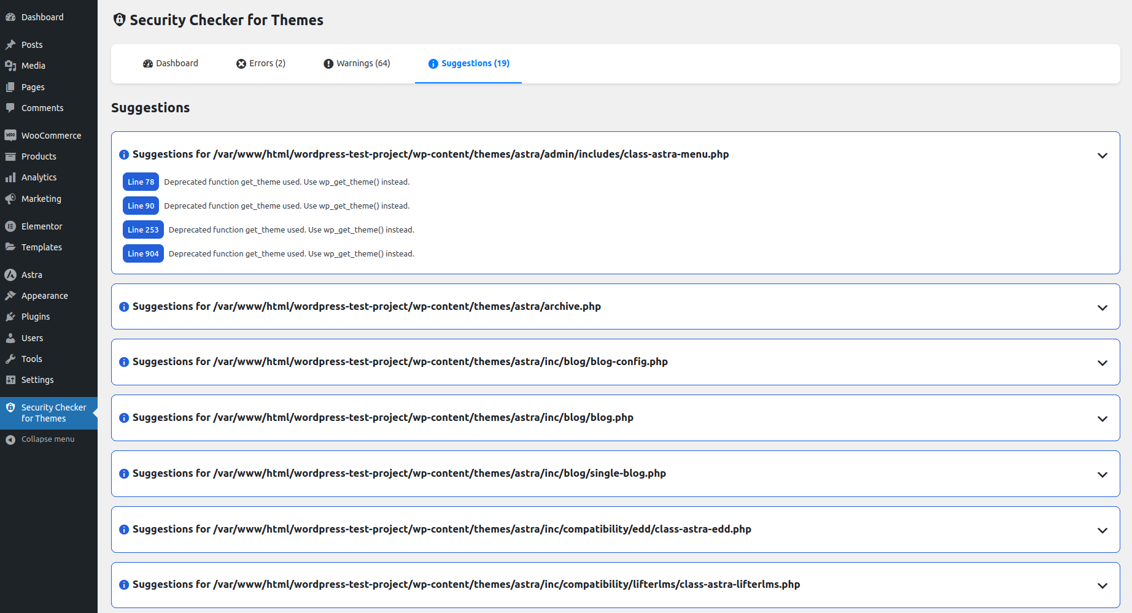The image size is (1132, 613).
Task: Click the Products box icon
Action: click(x=10, y=156)
